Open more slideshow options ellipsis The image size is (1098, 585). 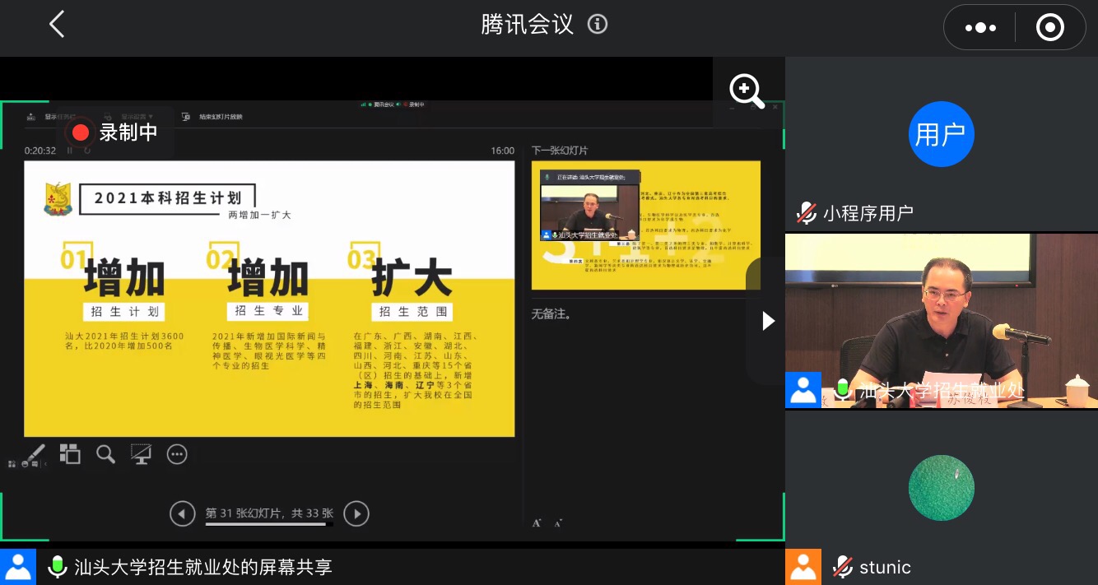177,454
